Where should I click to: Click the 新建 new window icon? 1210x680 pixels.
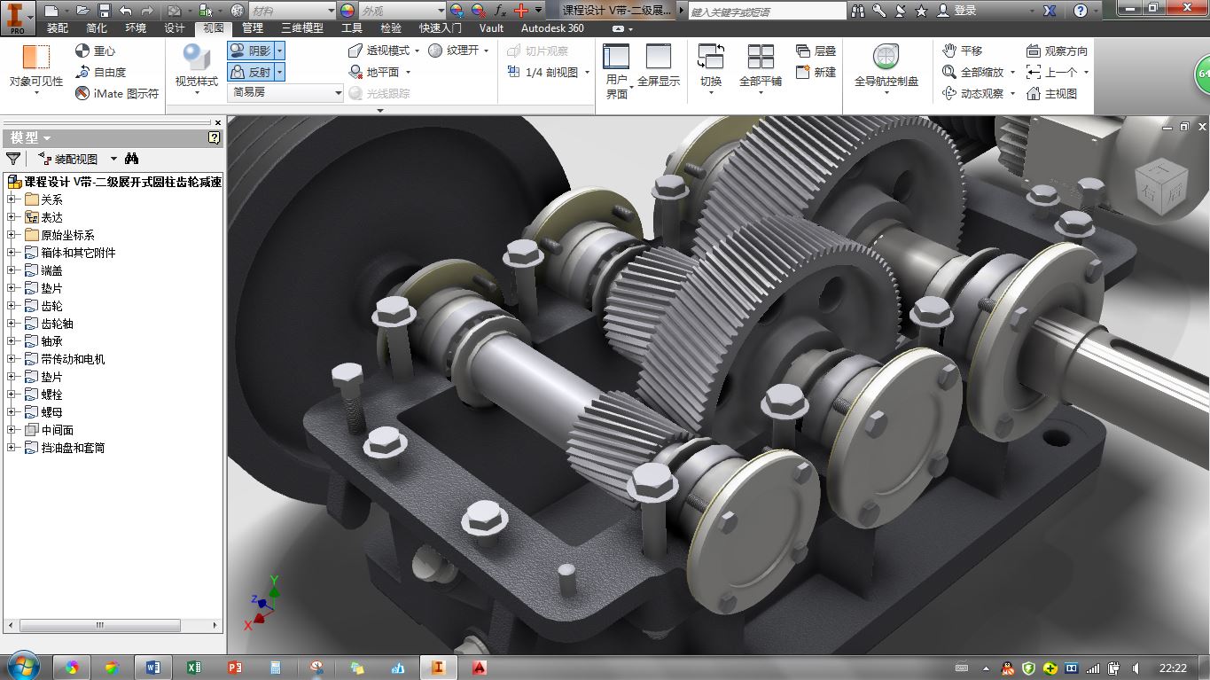coord(816,72)
